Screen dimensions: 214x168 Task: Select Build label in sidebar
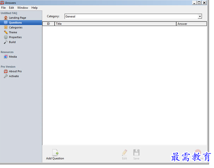(12, 42)
